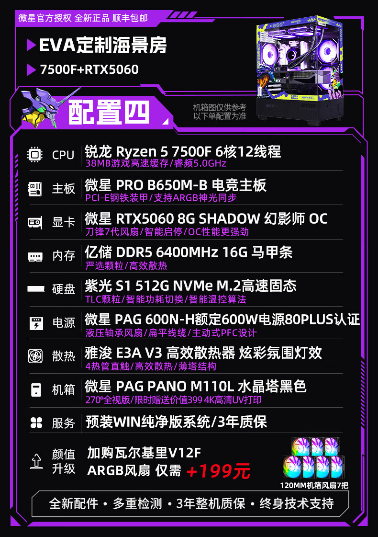Click the CPU chip icon
The width and height of the screenshot is (378, 537).
coord(35,155)
